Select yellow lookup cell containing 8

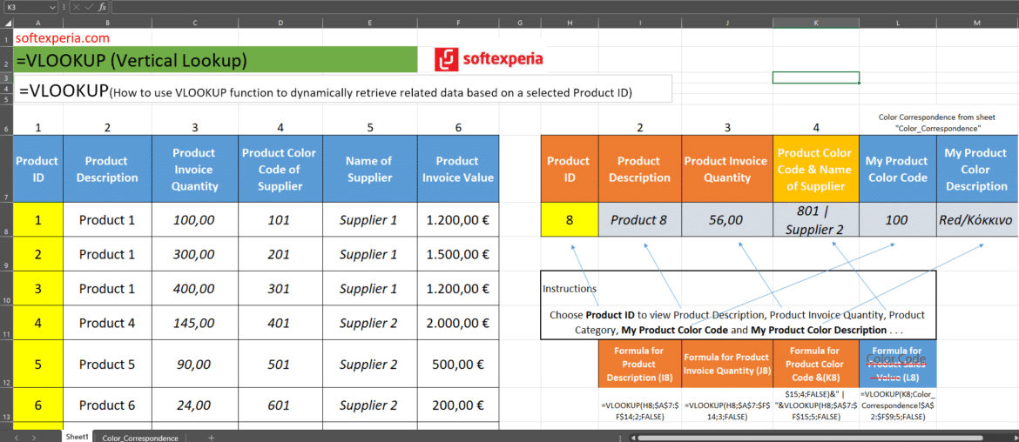[570, 220]
